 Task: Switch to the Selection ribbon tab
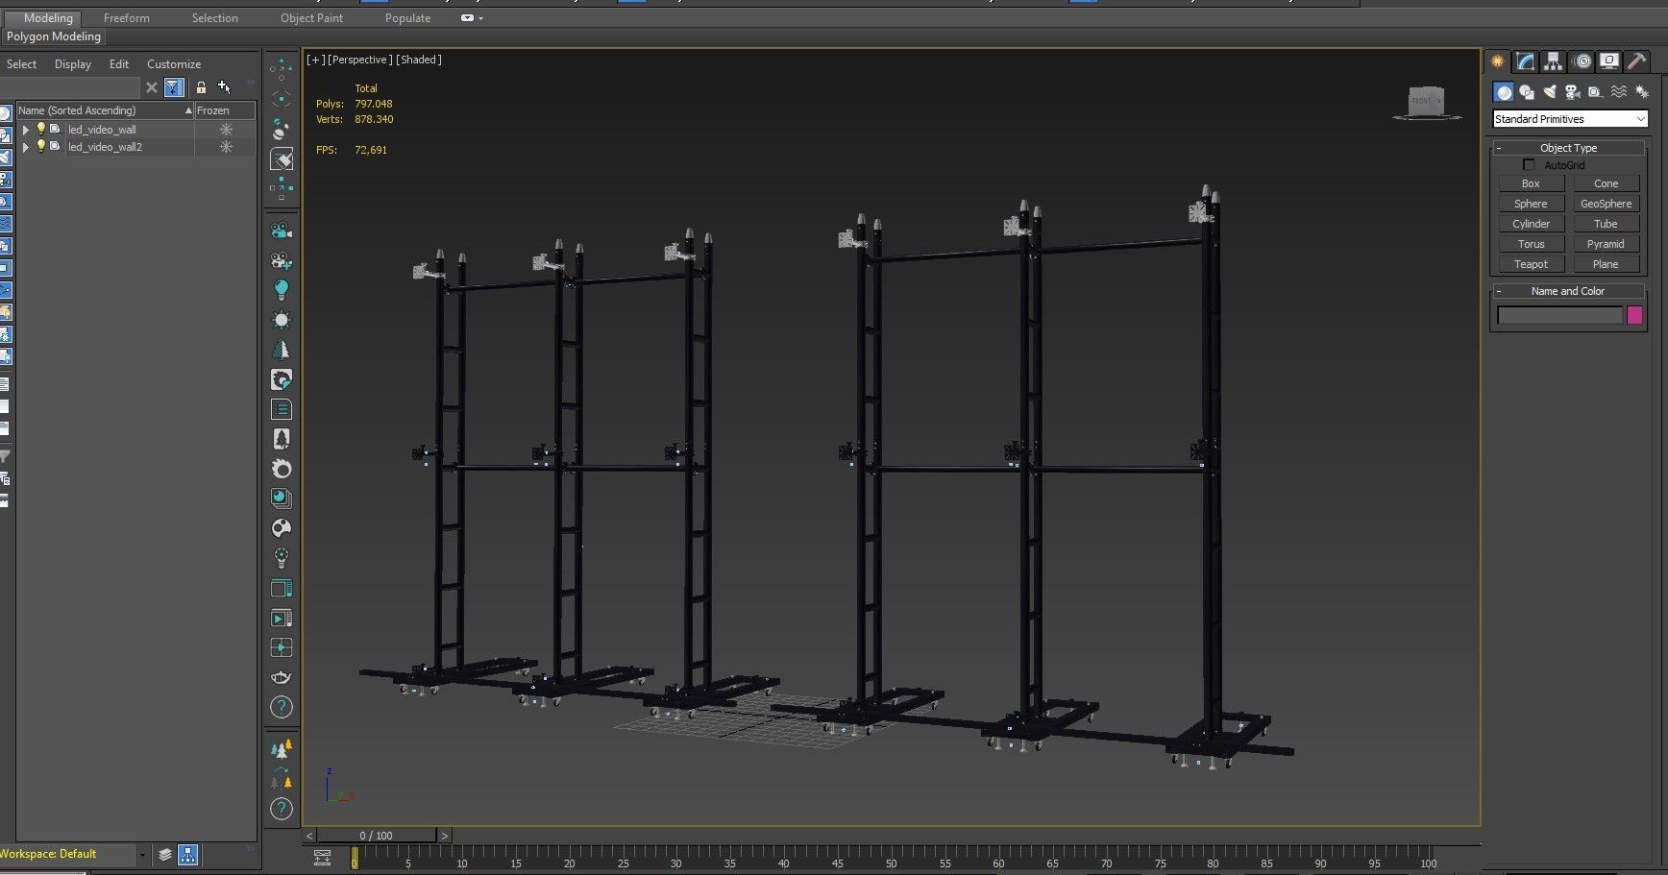(x=214, y=18)
